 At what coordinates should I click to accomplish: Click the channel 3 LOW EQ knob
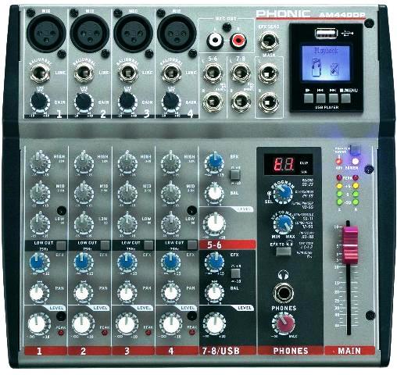pos(127,223)
